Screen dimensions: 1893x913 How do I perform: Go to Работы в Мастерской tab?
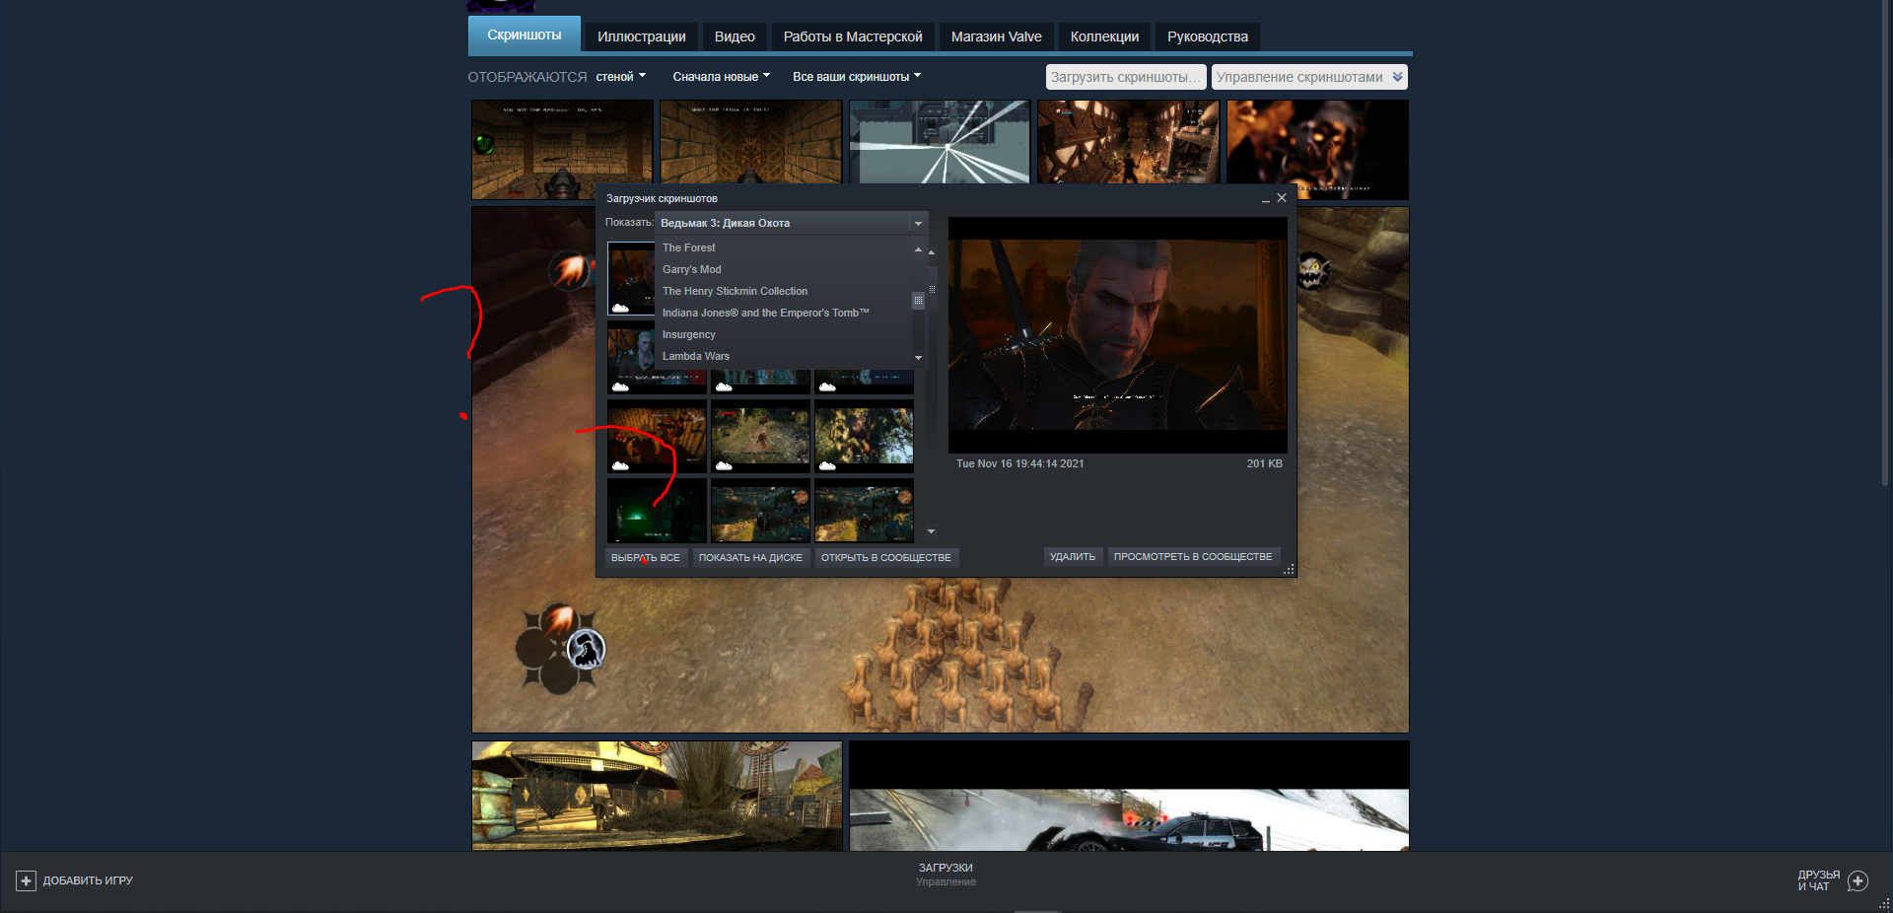[x=853, y=36]
